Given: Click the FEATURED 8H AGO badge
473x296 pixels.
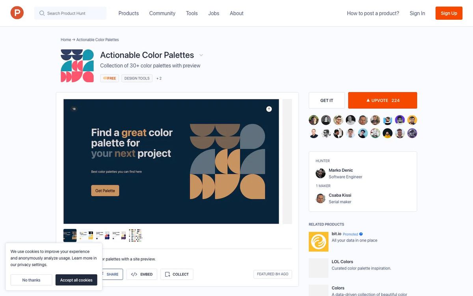Looking at the screenshot, I should coord(273,274).
